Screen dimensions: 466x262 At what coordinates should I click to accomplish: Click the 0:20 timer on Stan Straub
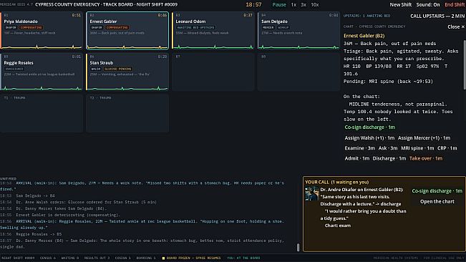tap(162, 57)
